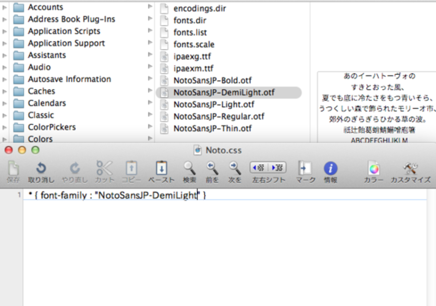Click into the font-family CSS code line

coord(117,195)
